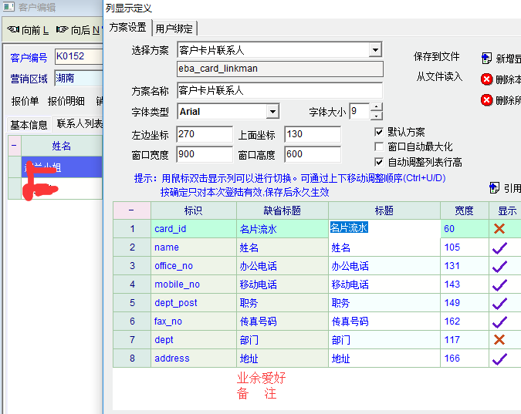This screenshot has height=414, width=521.
Task: Click the 新增 add-scheme icon
Action: 486,59
